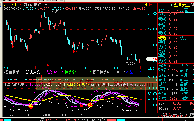
Task: Click the 振幅 7.16% value
Action: pyautogui.click(x=173, y=75)
